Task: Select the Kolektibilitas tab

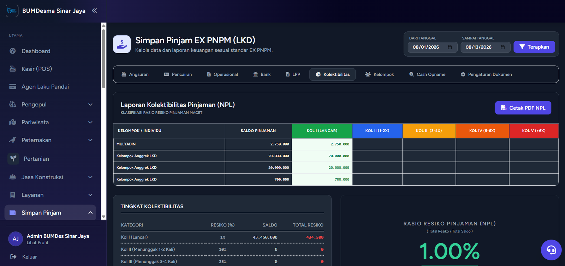Action: (x=332, y=74)
